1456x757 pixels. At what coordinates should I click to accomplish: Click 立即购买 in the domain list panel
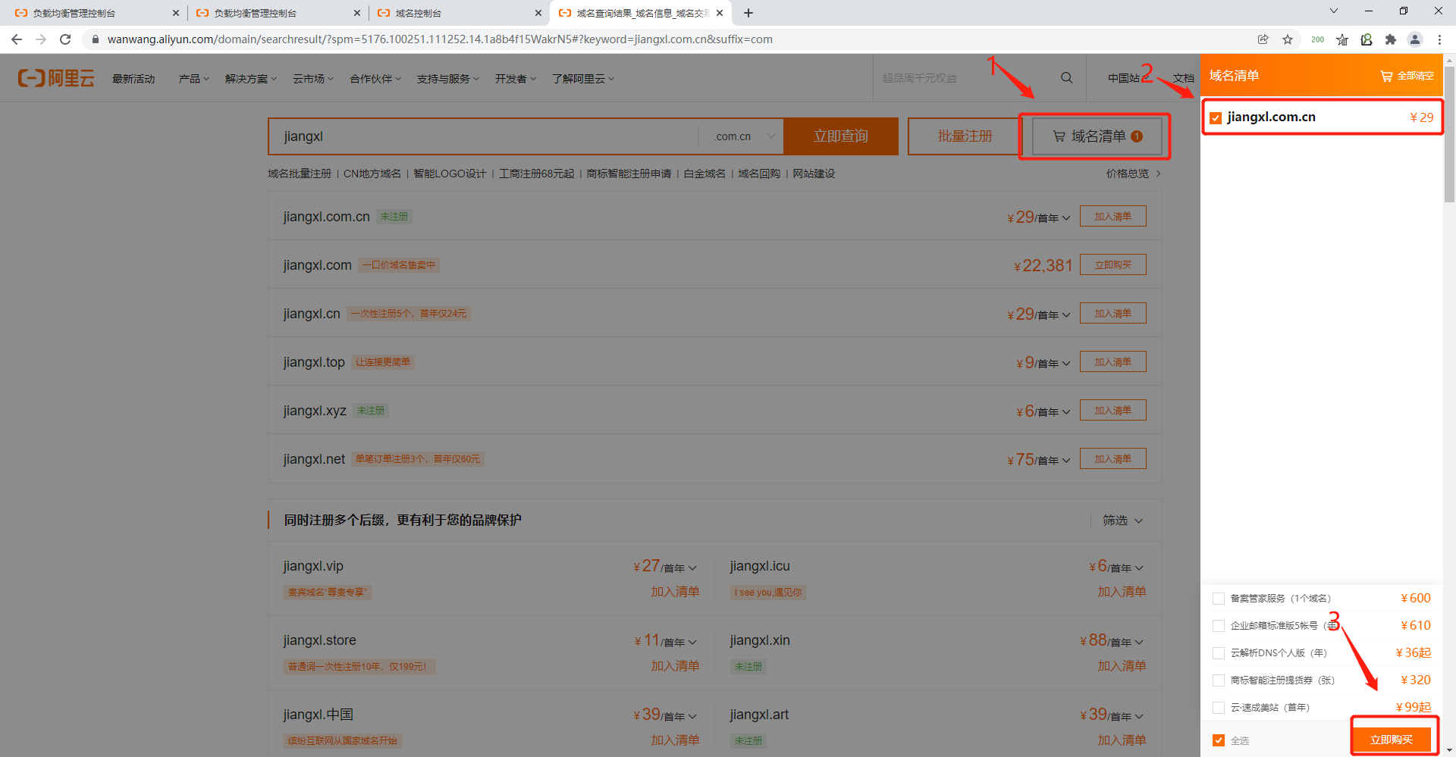(x=1392, y=740)
